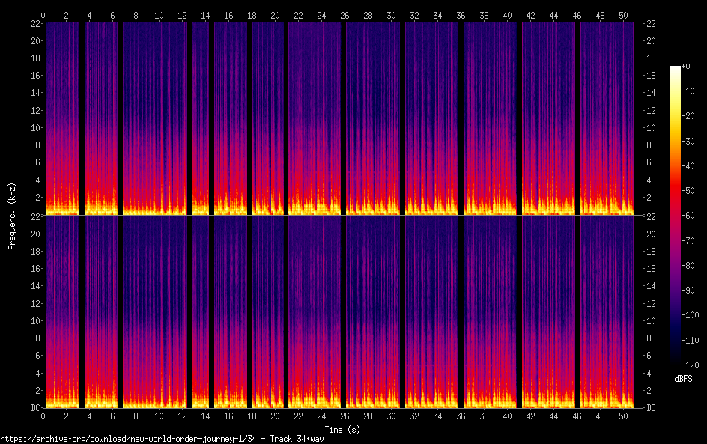
Task: Pick the white top end of the color bar
Action: tap(676, 69)
